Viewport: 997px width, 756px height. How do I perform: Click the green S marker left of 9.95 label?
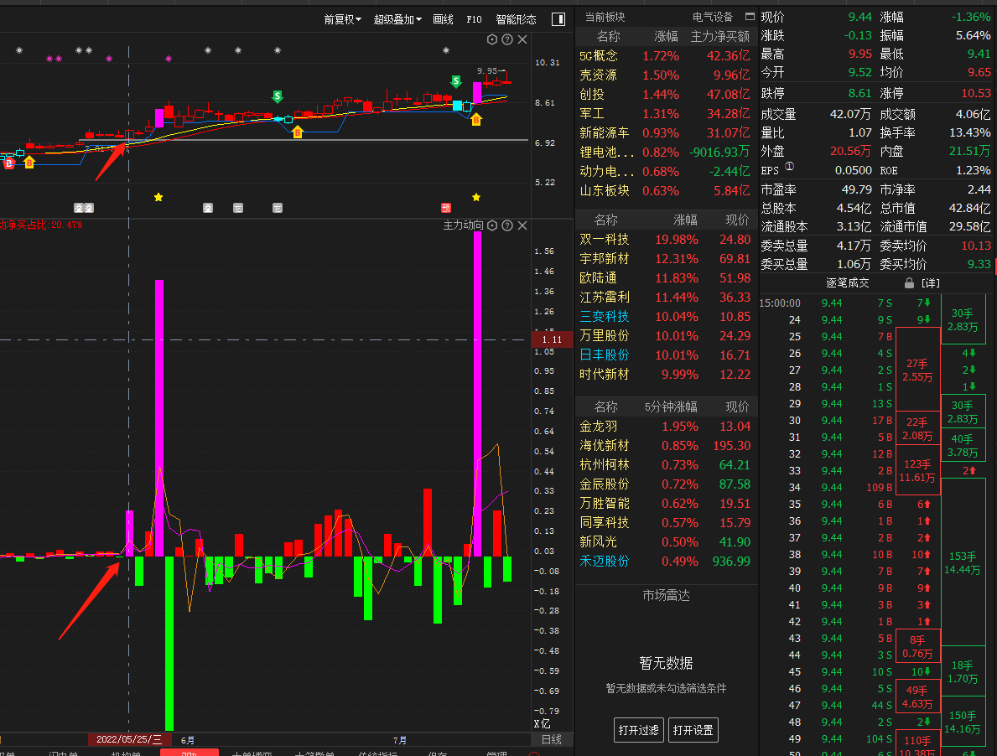[x=456, y=80]
